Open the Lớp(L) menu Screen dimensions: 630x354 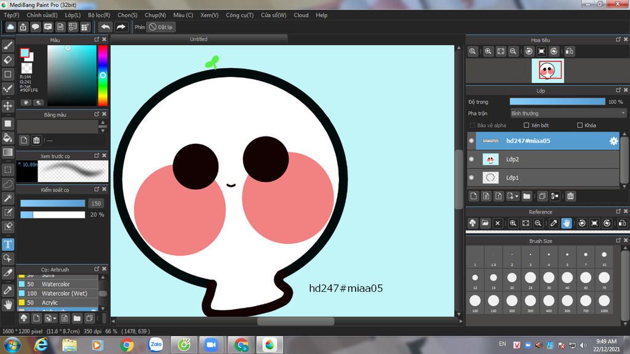(73, 15)
